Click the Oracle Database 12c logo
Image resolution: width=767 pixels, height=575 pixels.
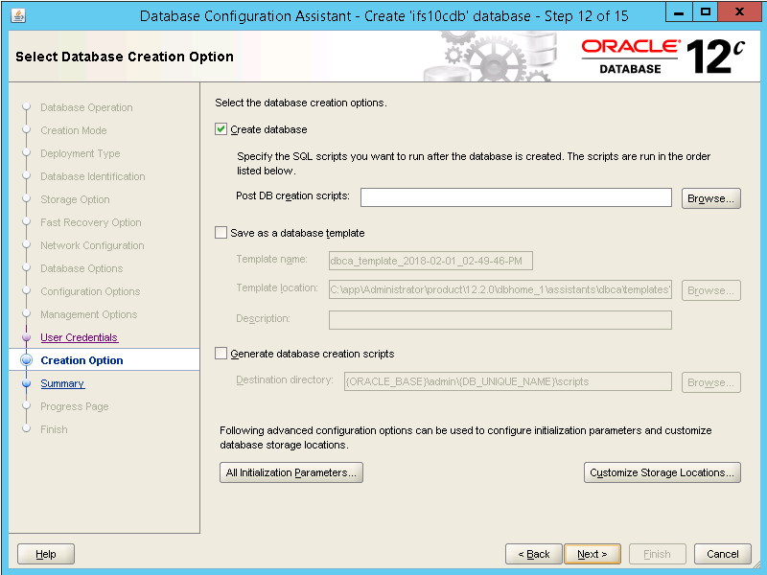click(x=662, y=57)
